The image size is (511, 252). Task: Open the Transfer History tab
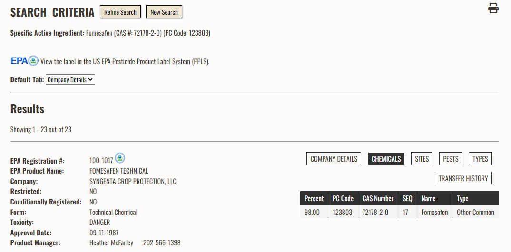point(463,178)
